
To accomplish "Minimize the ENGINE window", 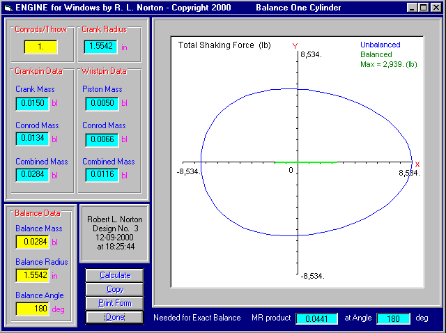I will (x=412, y=8).
